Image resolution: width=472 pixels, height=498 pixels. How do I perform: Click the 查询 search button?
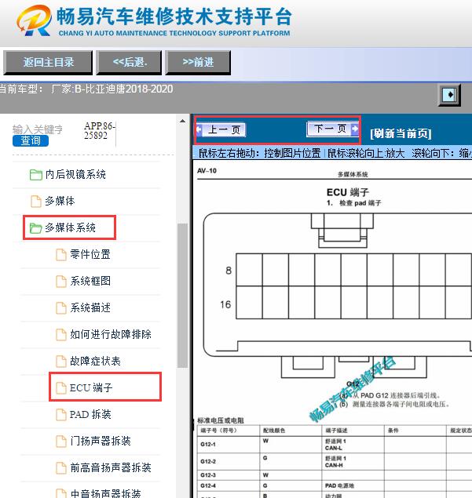click(x=31, y=140)
